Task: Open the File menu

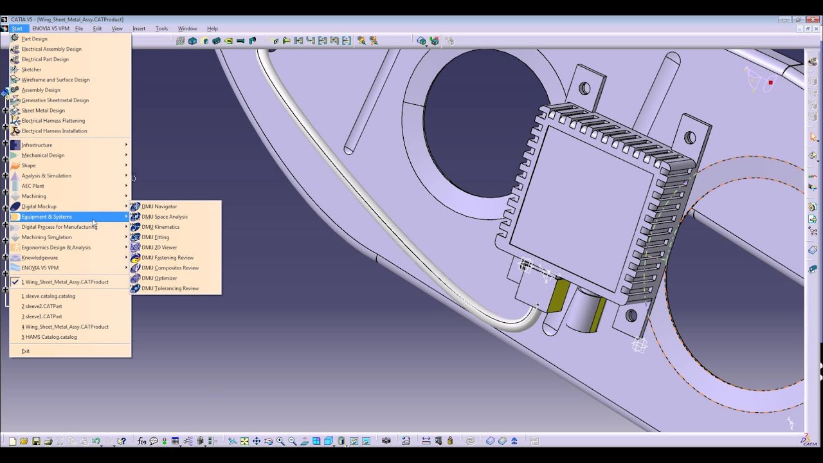Action: pos(79,28)
